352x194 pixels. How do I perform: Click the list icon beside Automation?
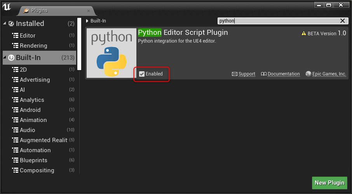point(15,150)
